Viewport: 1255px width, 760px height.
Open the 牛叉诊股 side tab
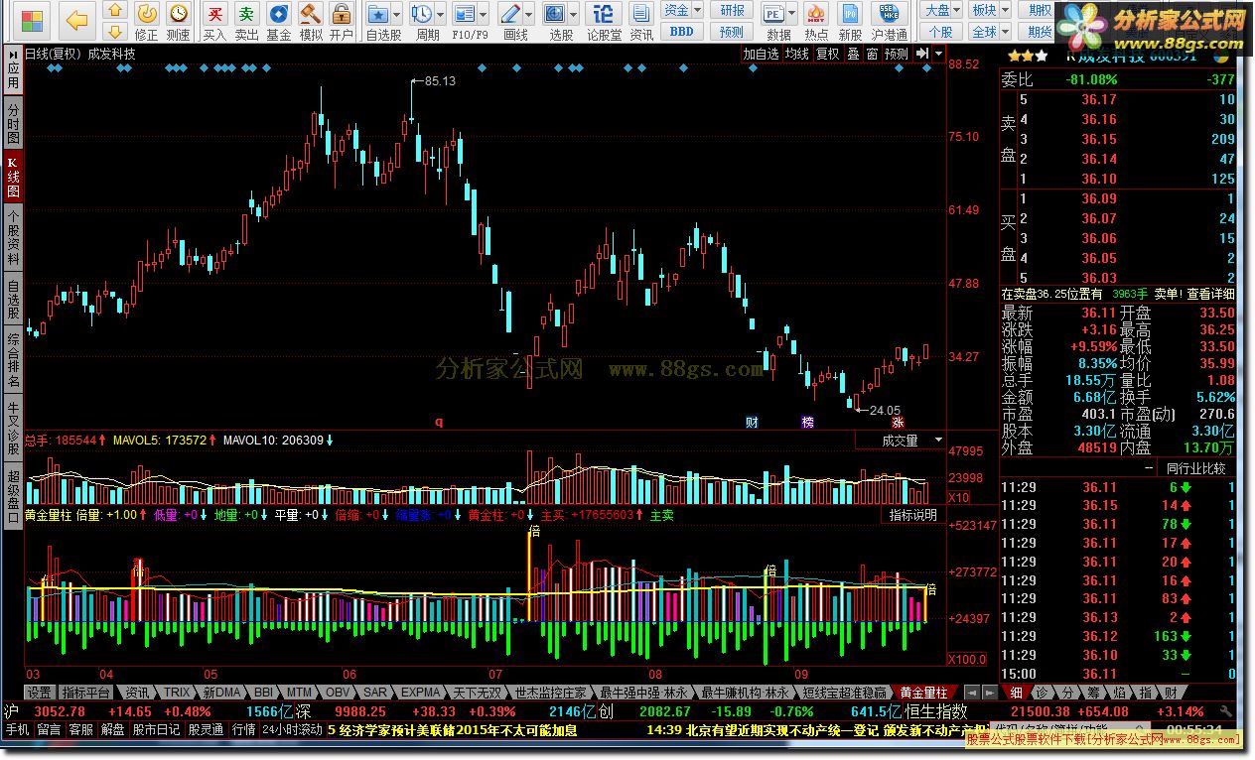click(13, 426)
